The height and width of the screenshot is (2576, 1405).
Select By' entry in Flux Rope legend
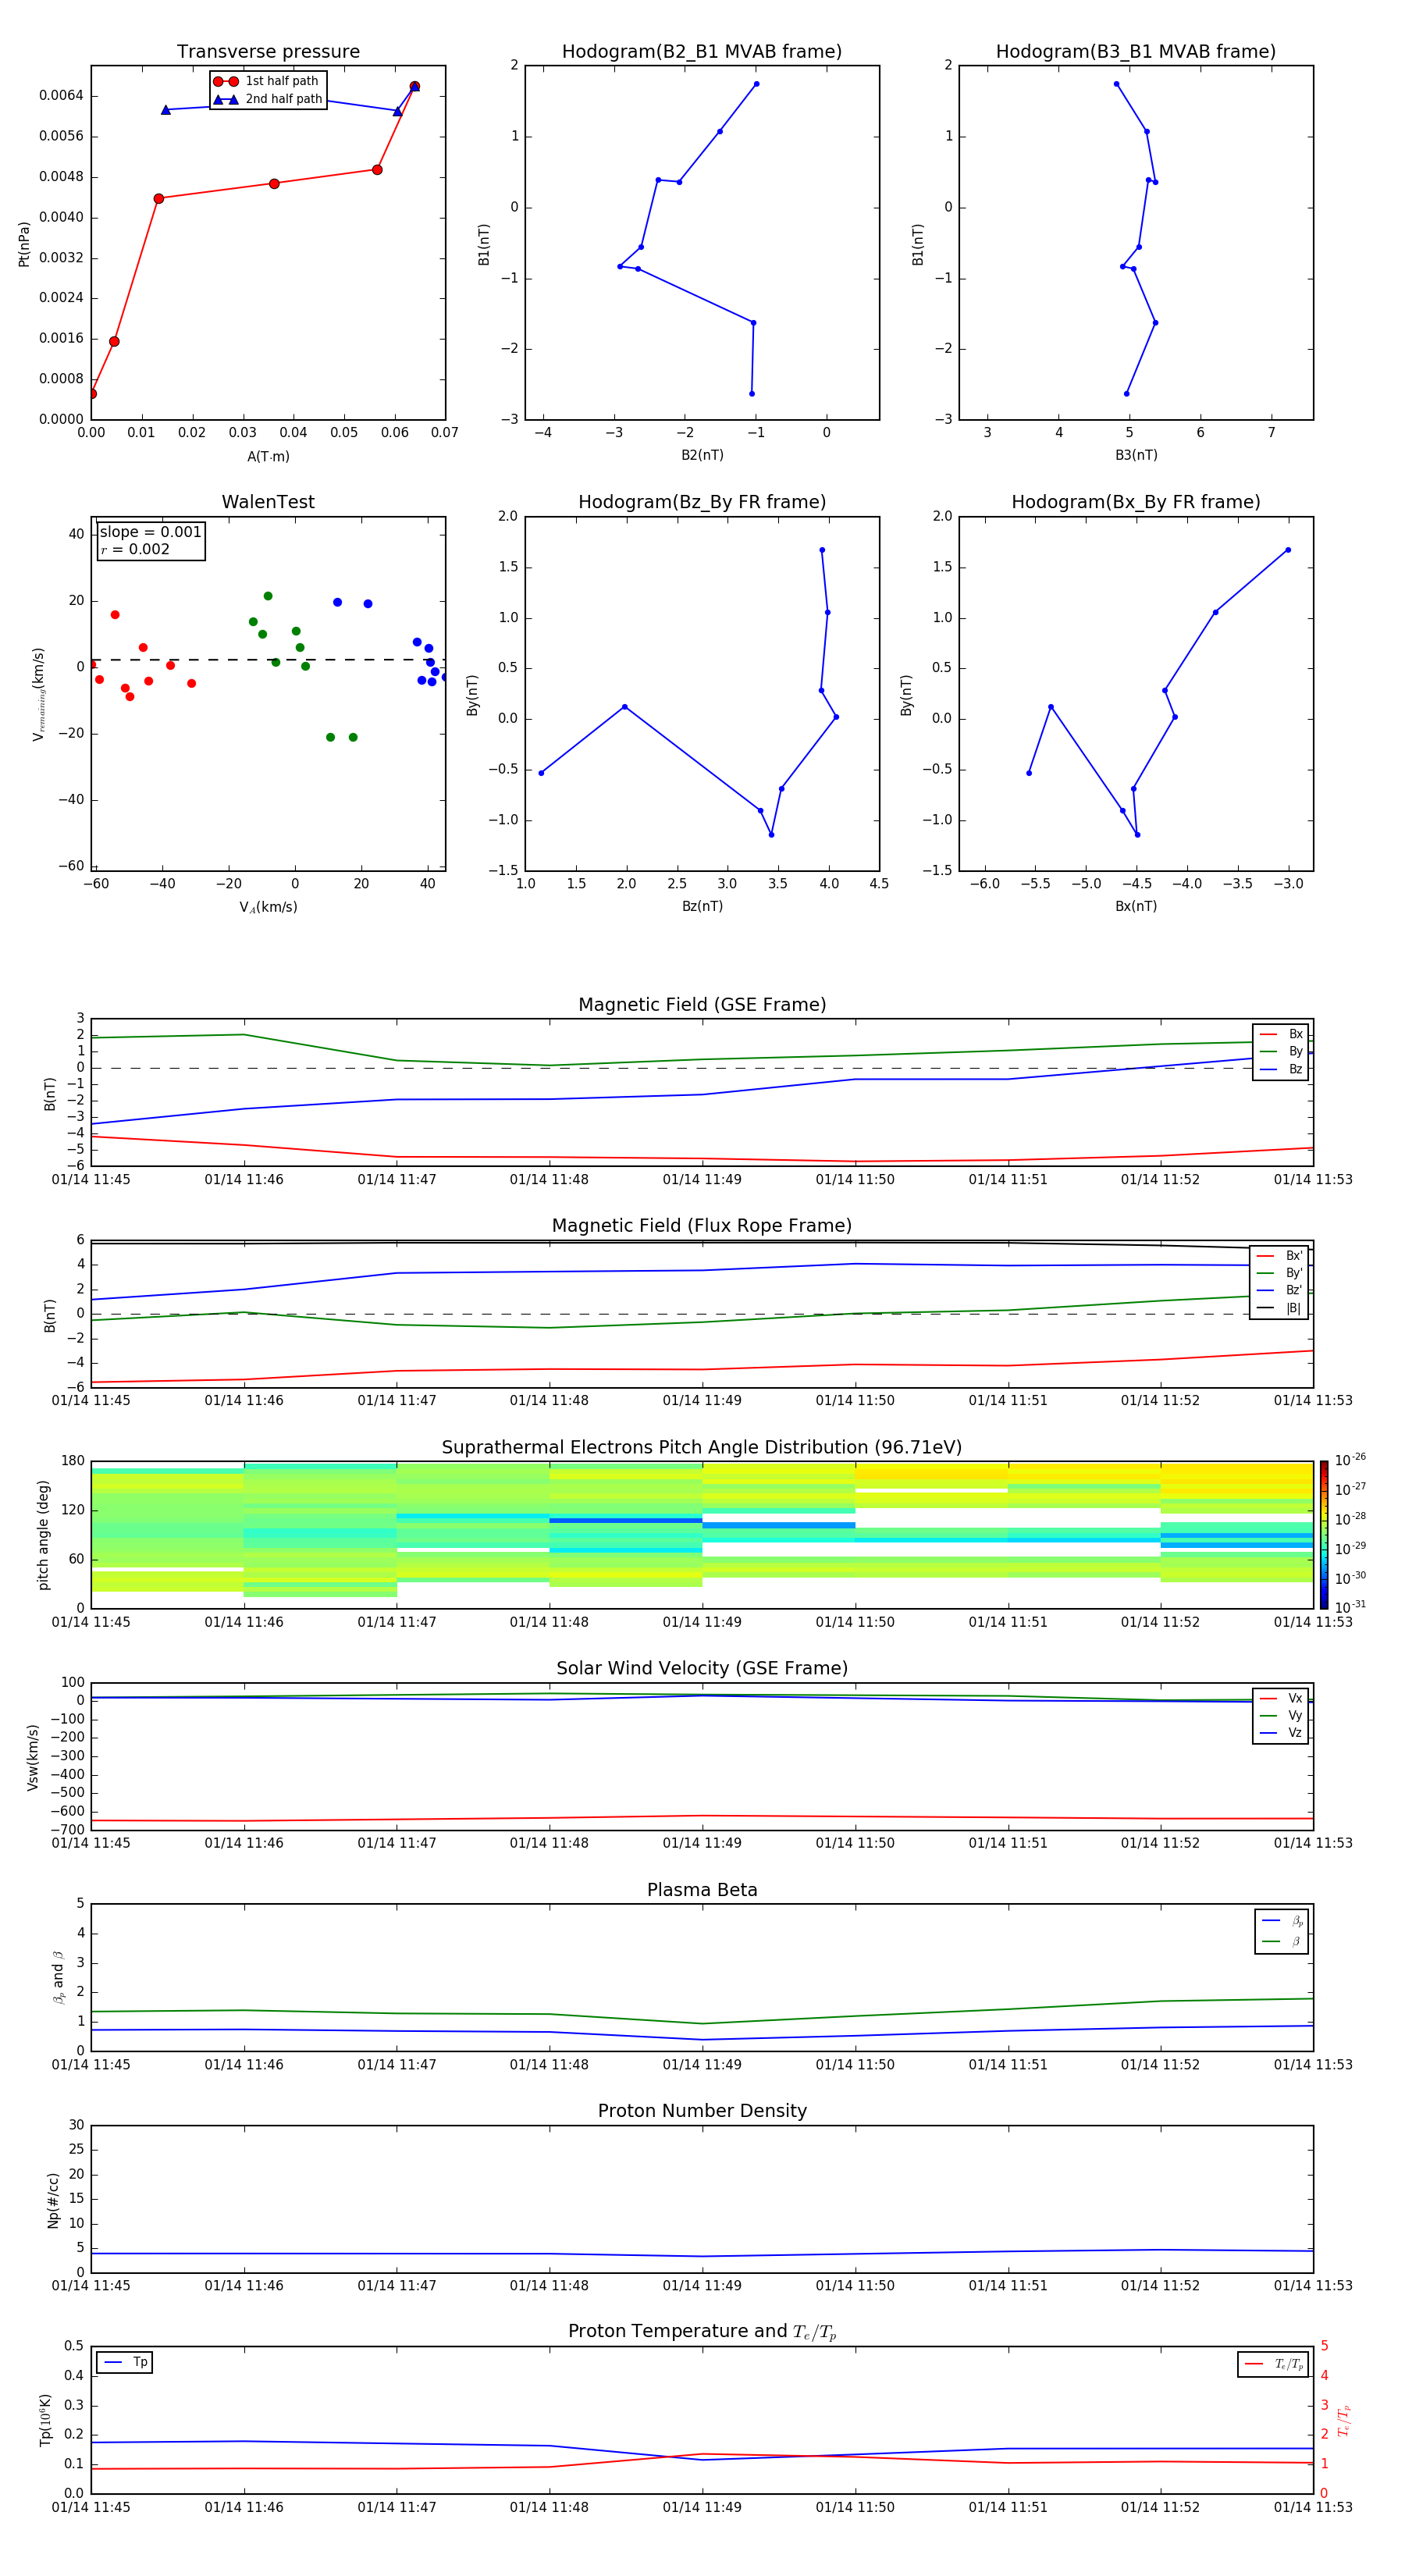1279,1273
